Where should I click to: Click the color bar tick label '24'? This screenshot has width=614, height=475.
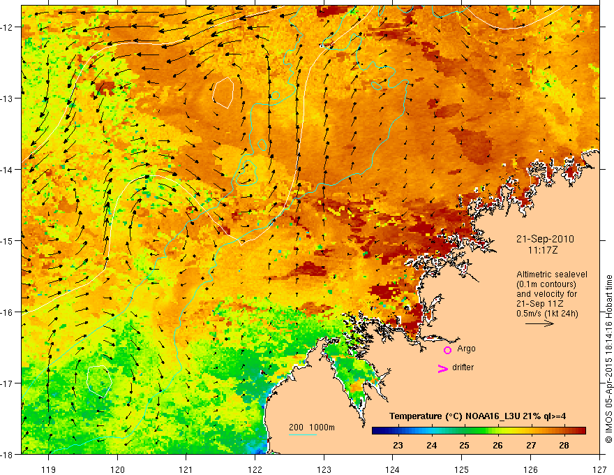coord(431,446)
